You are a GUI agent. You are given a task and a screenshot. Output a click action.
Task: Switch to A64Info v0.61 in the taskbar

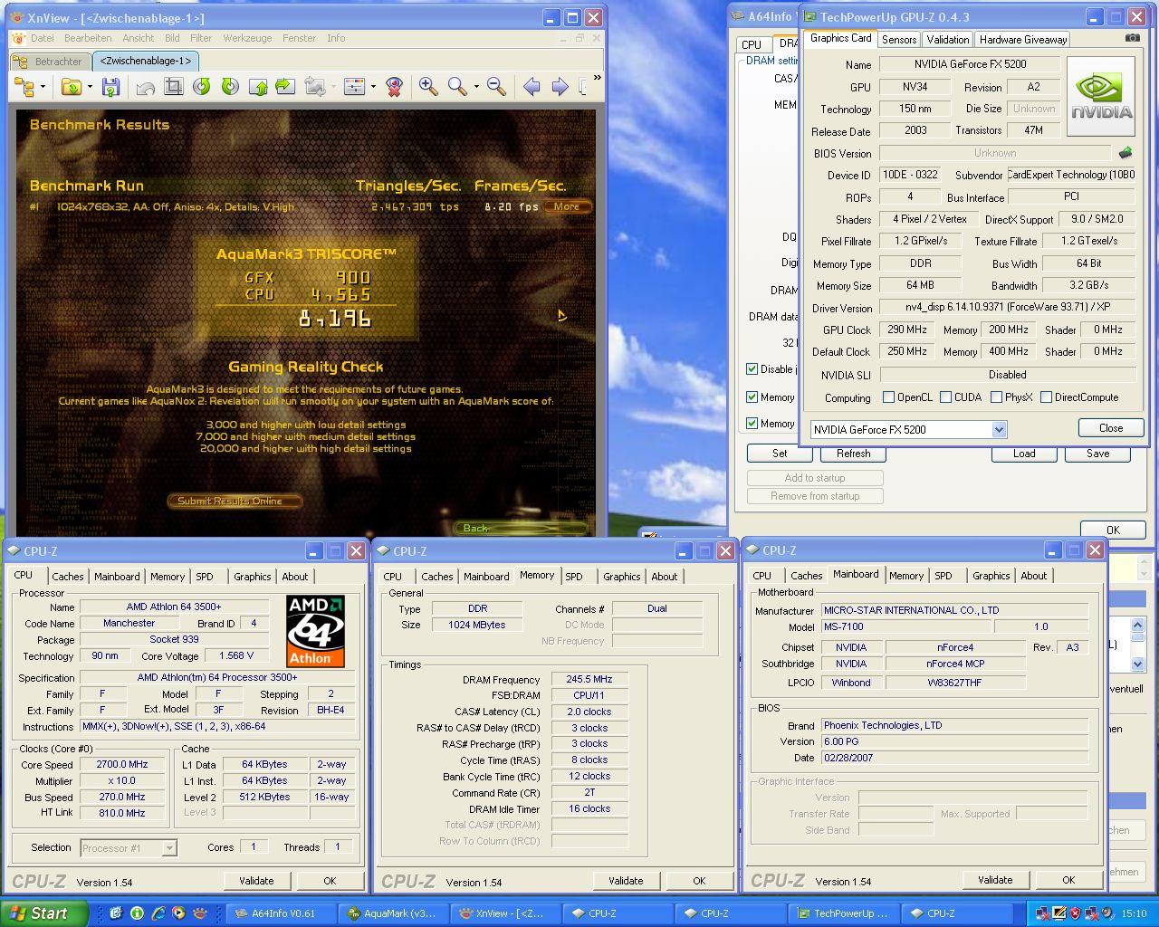point(281,913)
